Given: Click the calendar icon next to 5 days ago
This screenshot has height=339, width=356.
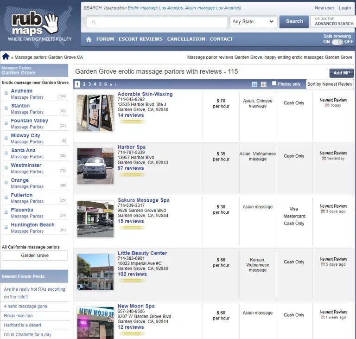Looking at the screenshot, I should point(323,264).
